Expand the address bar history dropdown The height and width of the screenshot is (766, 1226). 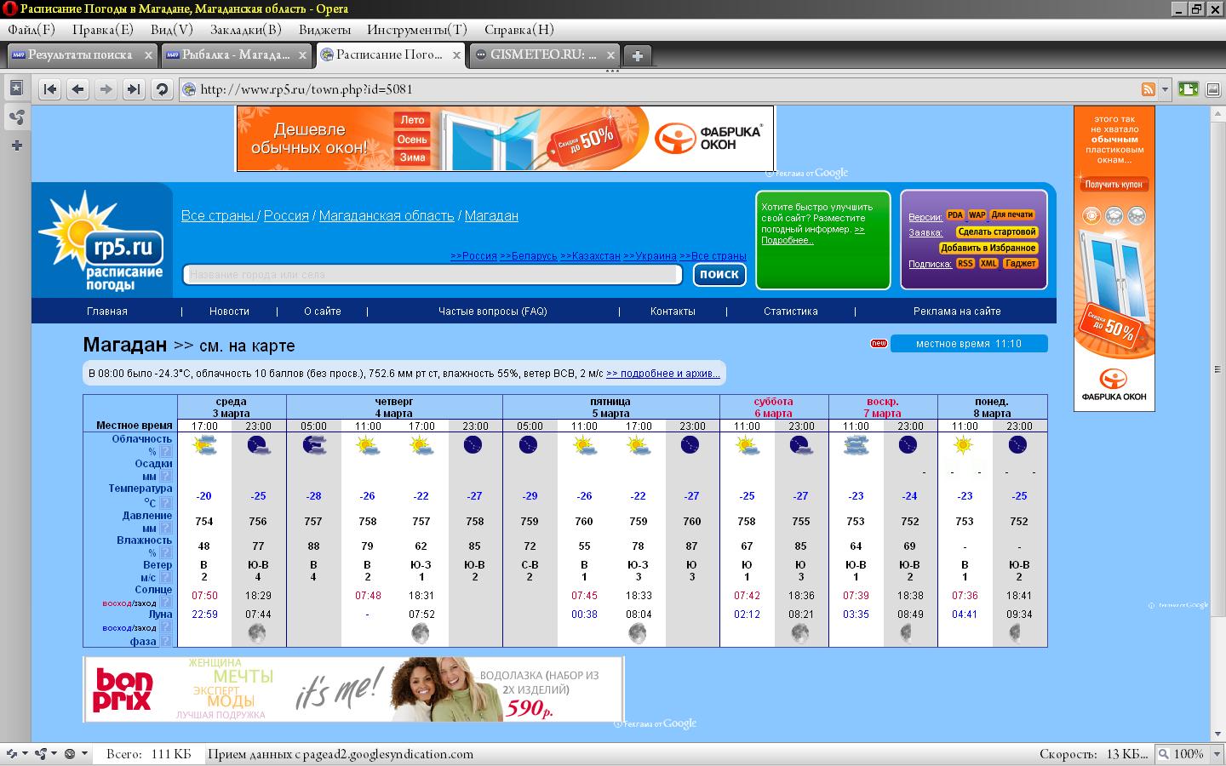click(x=1165, y=89)
